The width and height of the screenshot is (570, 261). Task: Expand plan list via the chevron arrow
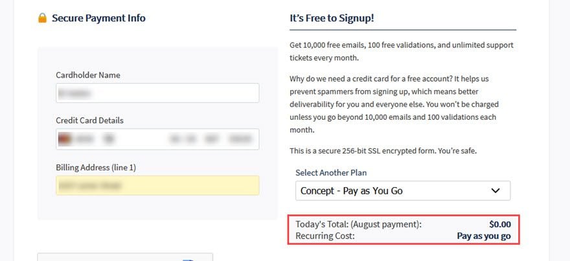[495, 190]
